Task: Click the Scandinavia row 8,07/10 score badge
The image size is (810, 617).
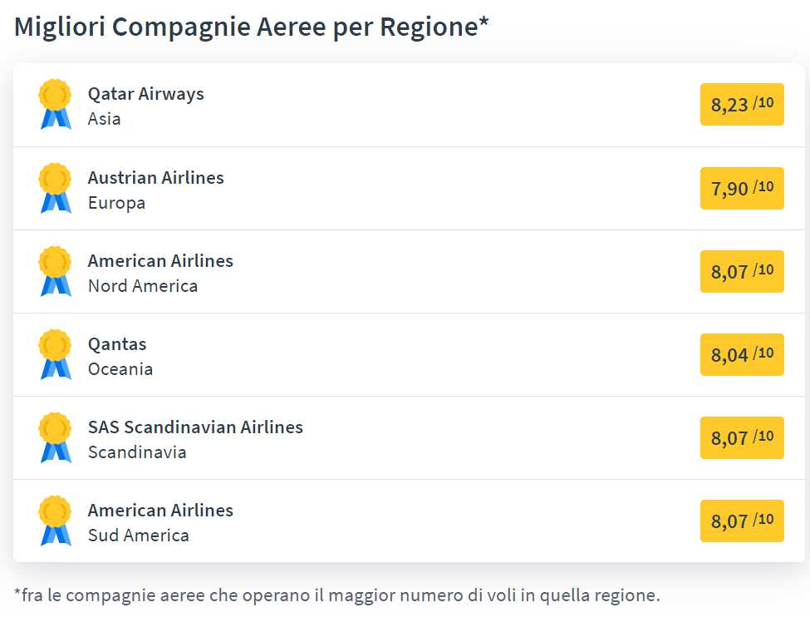Action: (x=742, y=437)
